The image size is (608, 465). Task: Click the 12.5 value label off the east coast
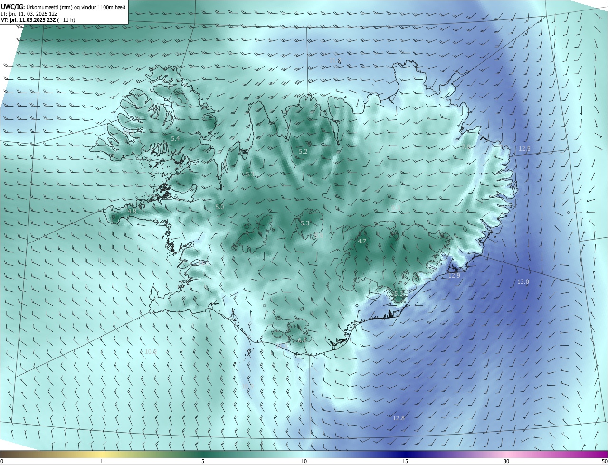point(524,148)
